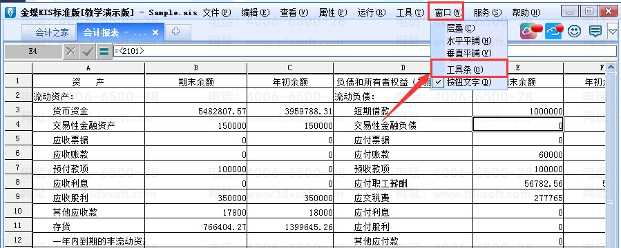Open the 工具(T) menu
Image resolution: width=621 pixels, height=248 pixels.
(x=410, y=12)
